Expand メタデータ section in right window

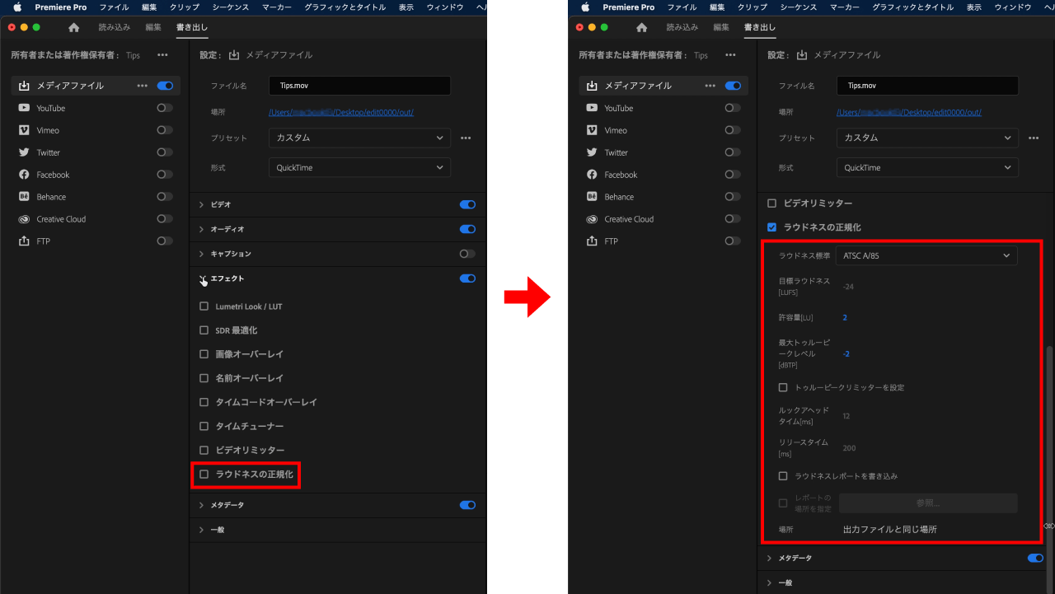[x=769, y=558]
